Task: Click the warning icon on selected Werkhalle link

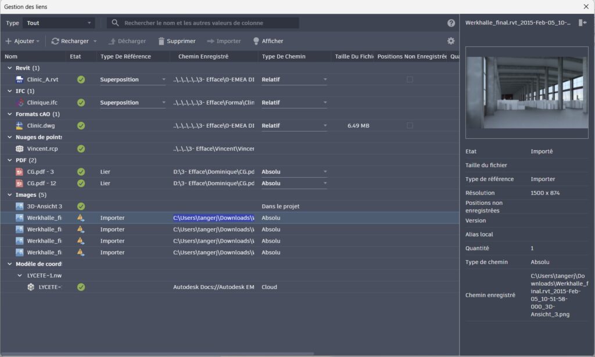Action: (81, 218)
